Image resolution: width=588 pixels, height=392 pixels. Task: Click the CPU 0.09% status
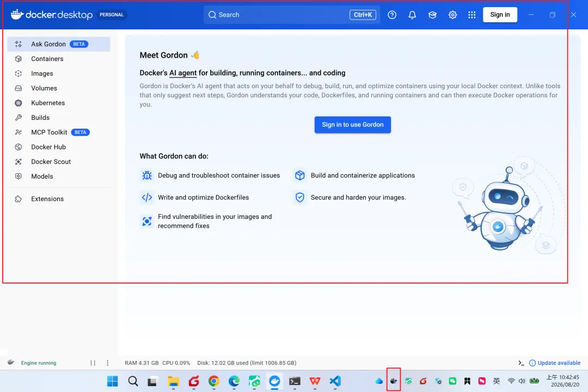176,363
